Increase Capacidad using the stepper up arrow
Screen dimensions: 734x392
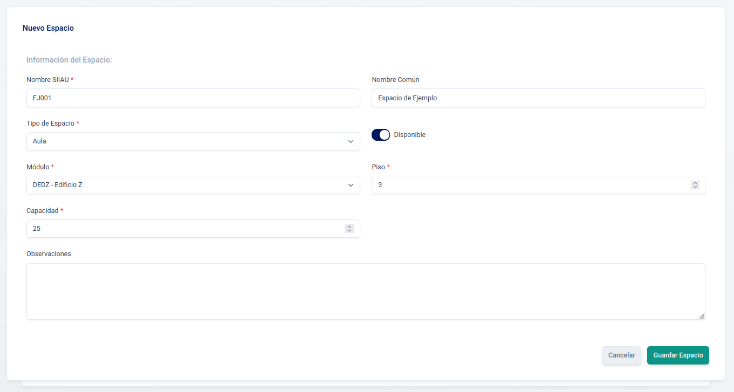pos(349,226)
